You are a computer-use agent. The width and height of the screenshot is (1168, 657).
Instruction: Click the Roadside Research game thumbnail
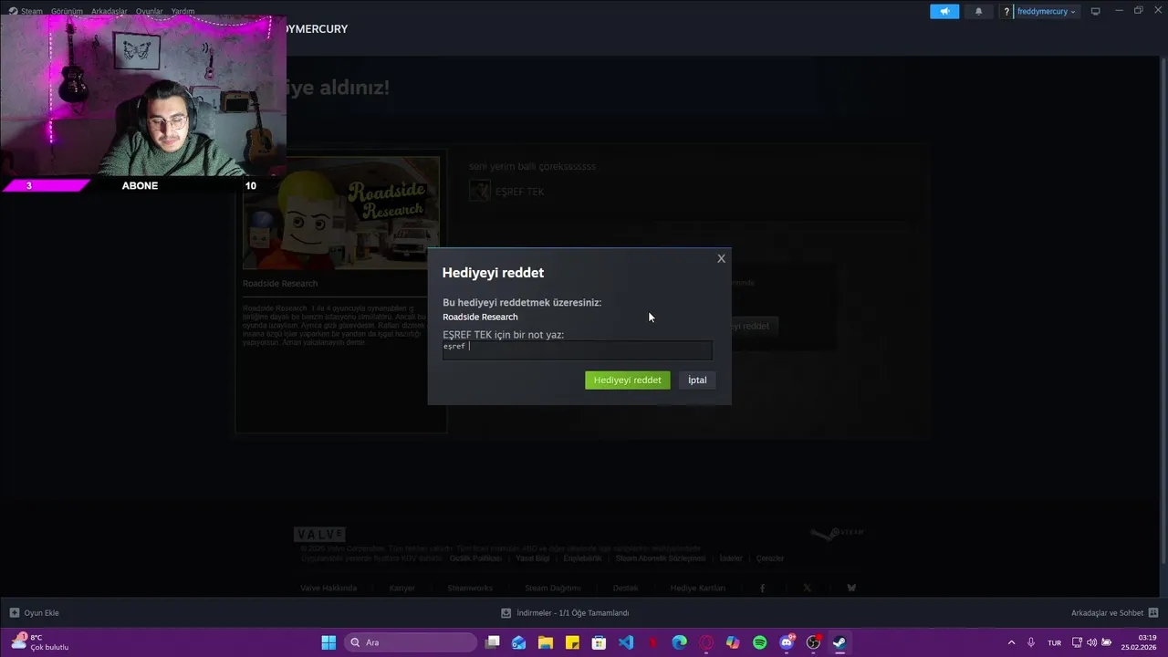(x=341, y=213)
